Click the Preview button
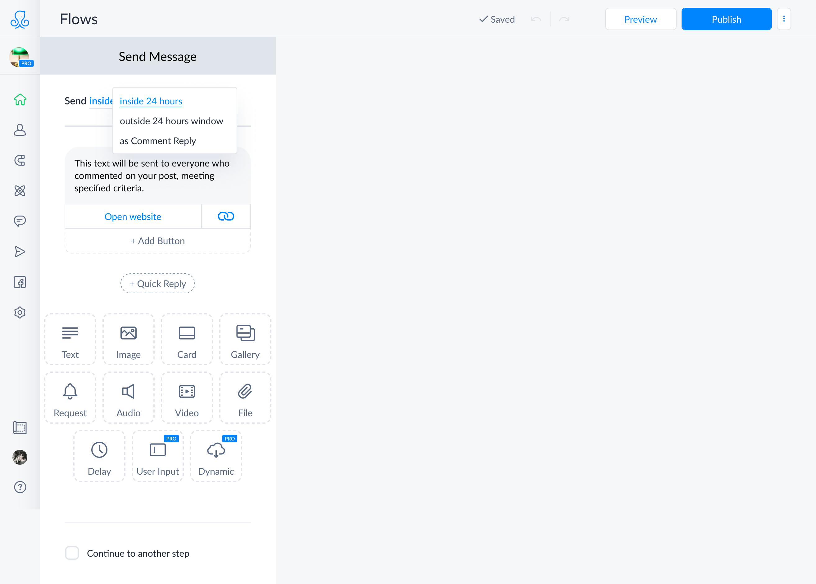816x584 pixels. coord(641,19)
